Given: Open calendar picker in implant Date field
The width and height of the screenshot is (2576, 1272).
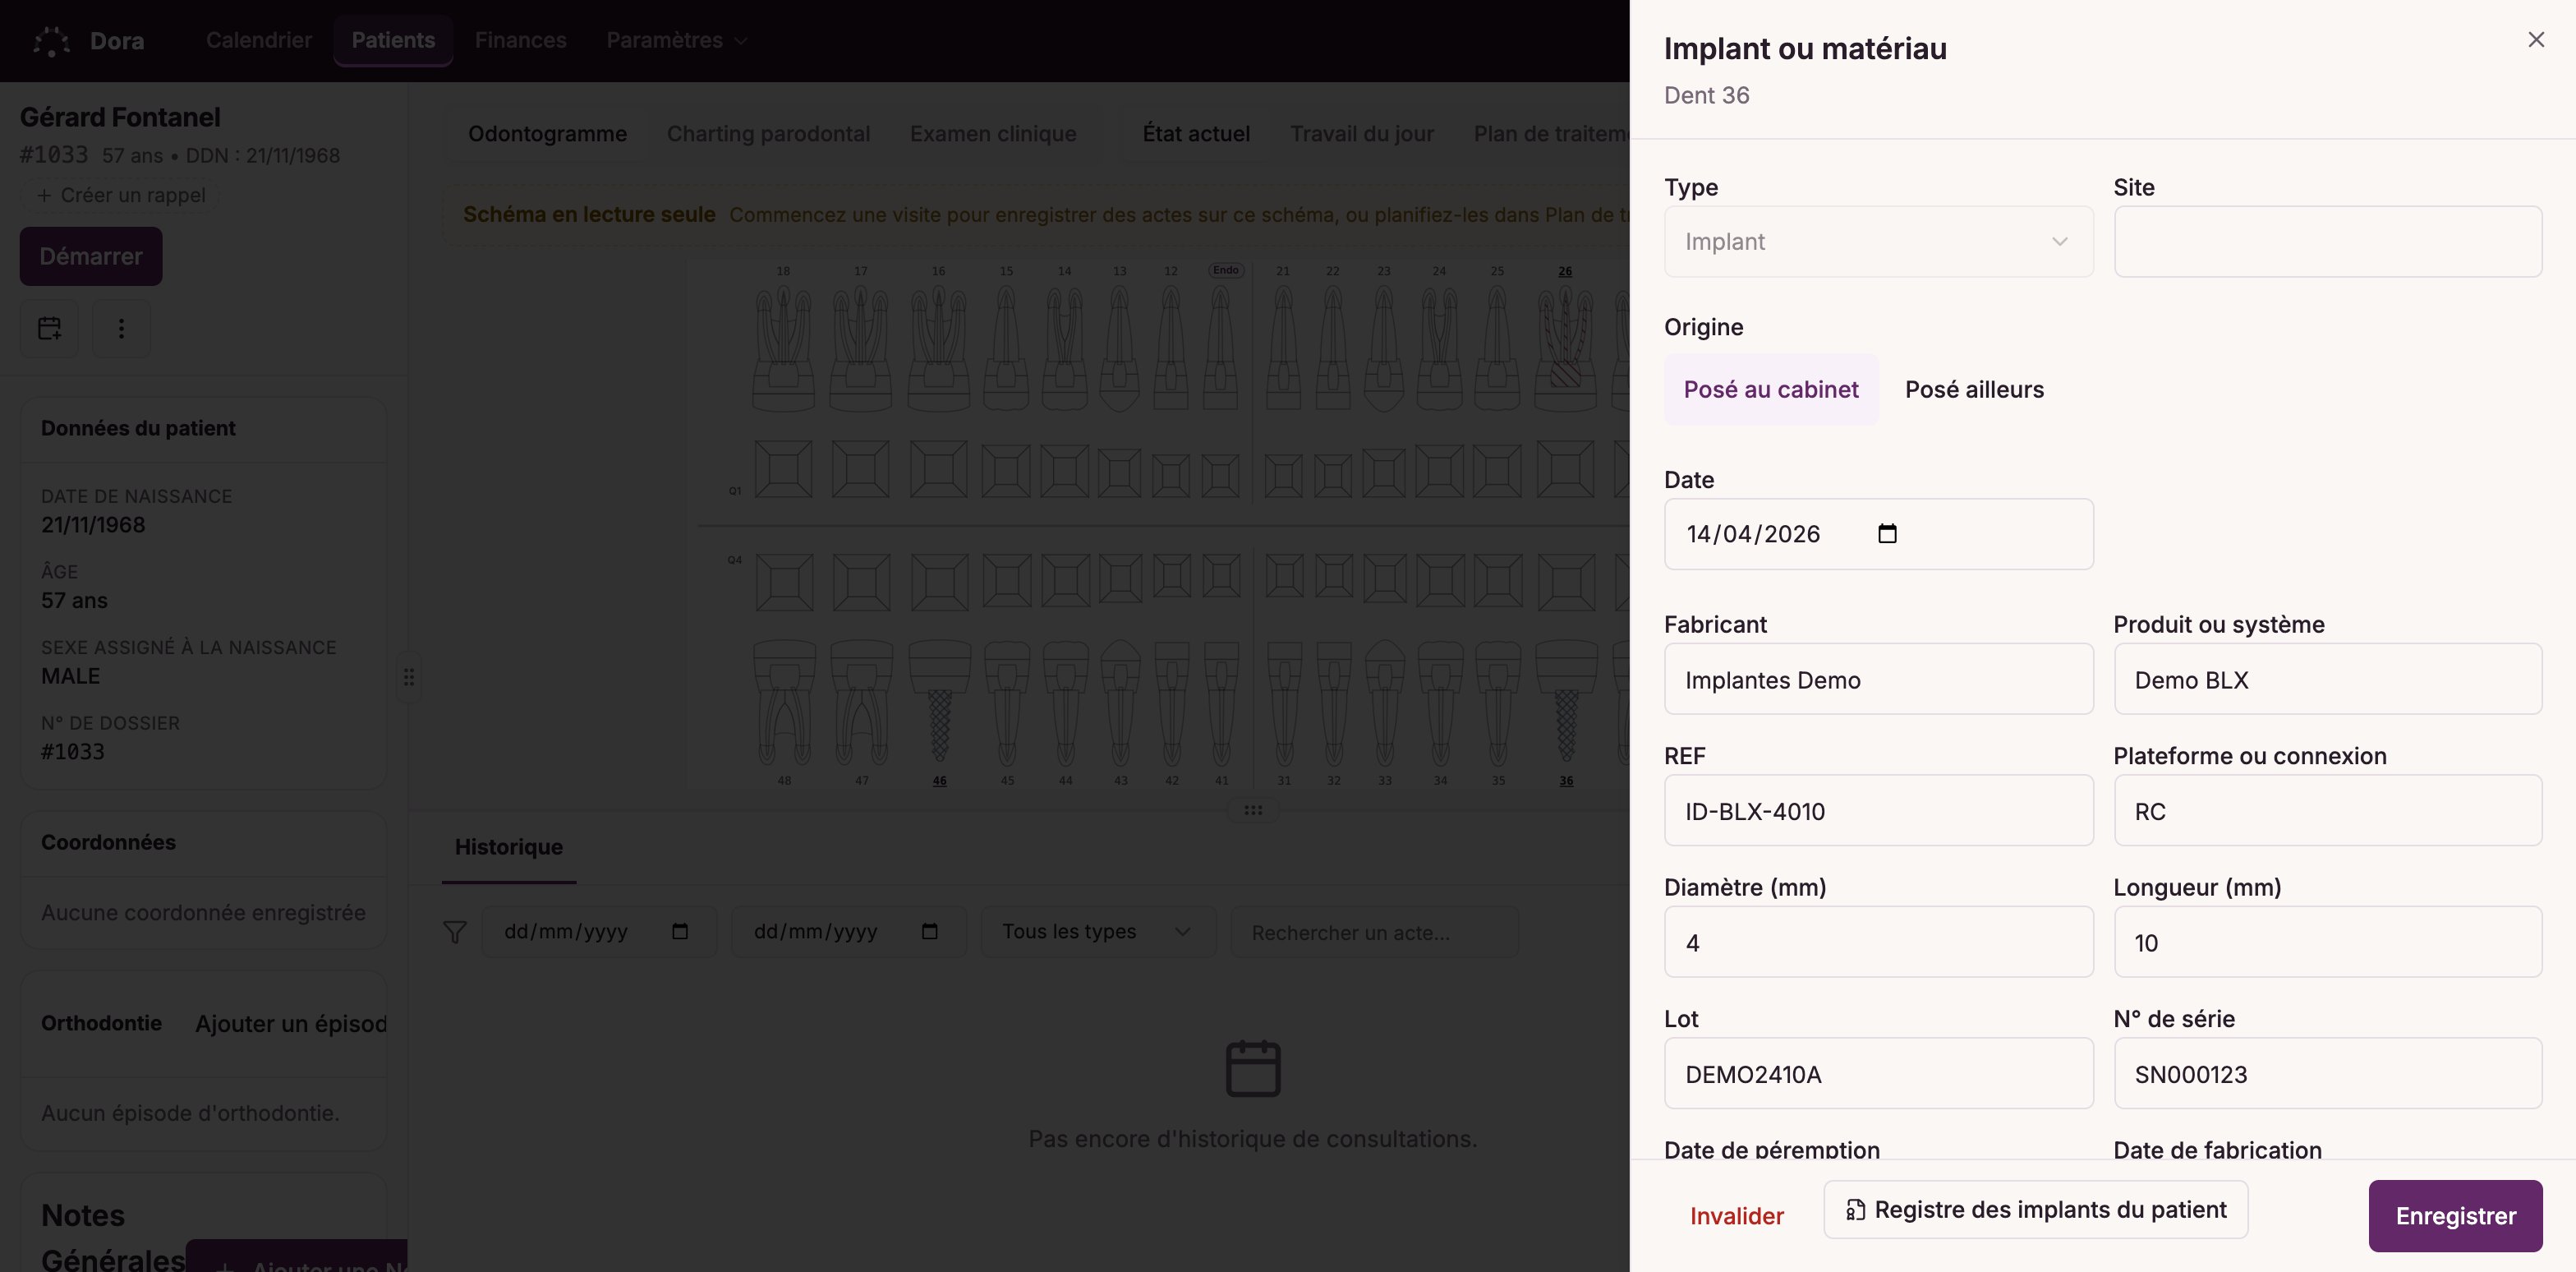Looking at the screenshot, I should [x=1887, y=534].
